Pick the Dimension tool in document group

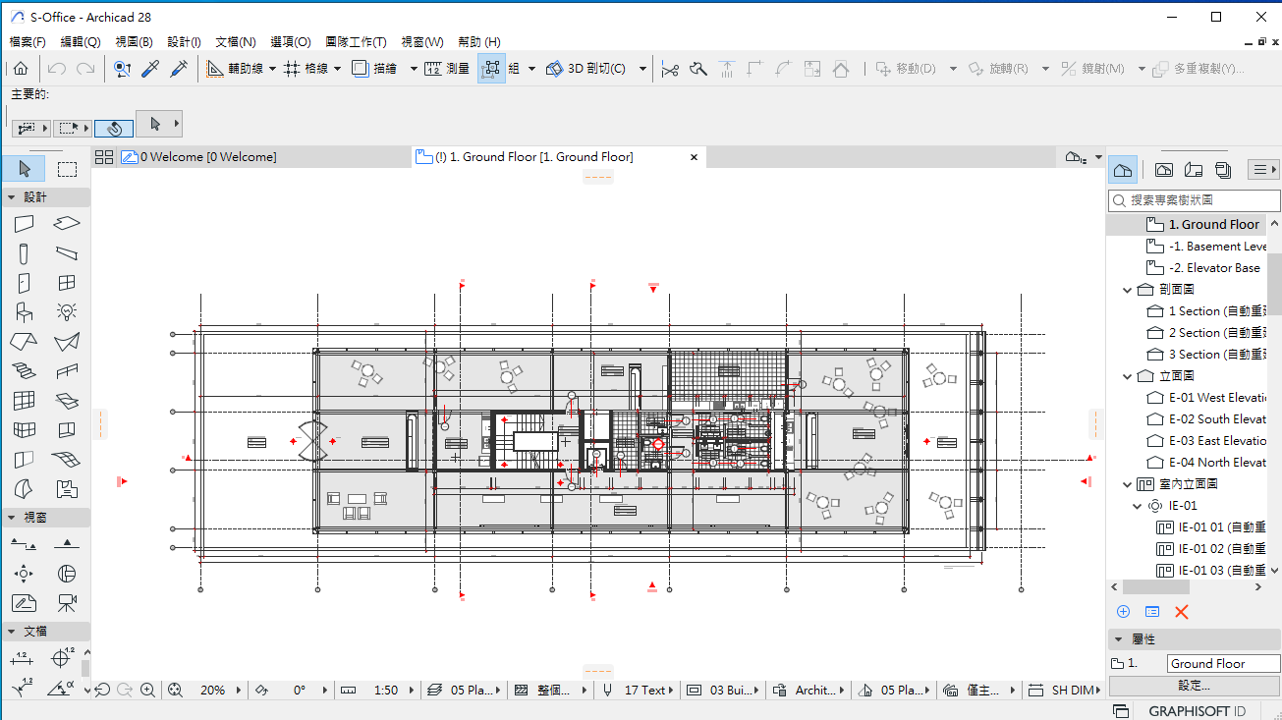(24, 657)
